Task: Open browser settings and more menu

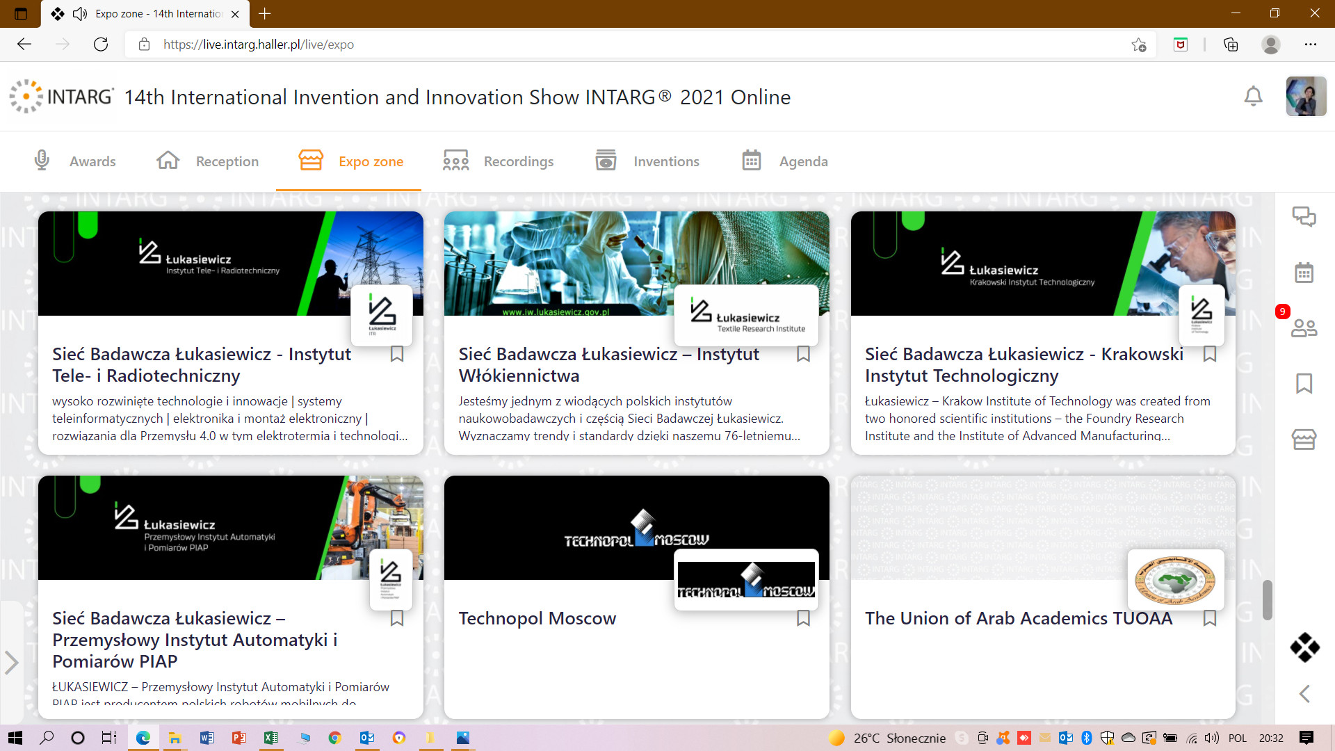Action: tap(1311, 45)
